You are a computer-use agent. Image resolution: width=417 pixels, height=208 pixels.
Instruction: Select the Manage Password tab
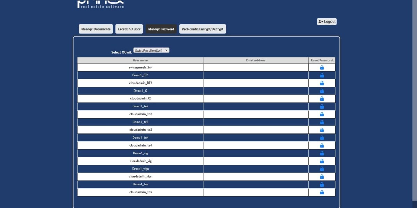(x=161, y=29)
